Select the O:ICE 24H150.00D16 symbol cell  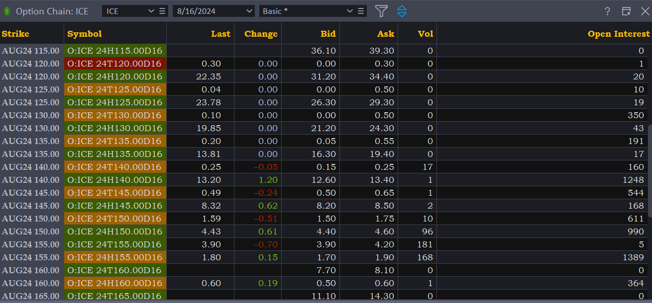(x=115, y=231)
